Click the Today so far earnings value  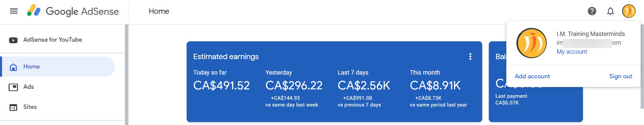tap(222, 85)
